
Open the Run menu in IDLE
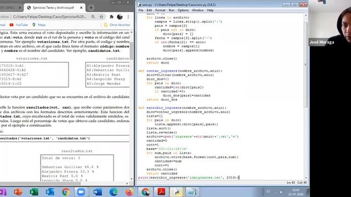[x=172, y=10]
